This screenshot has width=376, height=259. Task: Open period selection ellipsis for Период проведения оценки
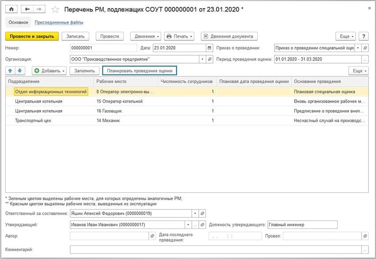click(x=365, y=59)
